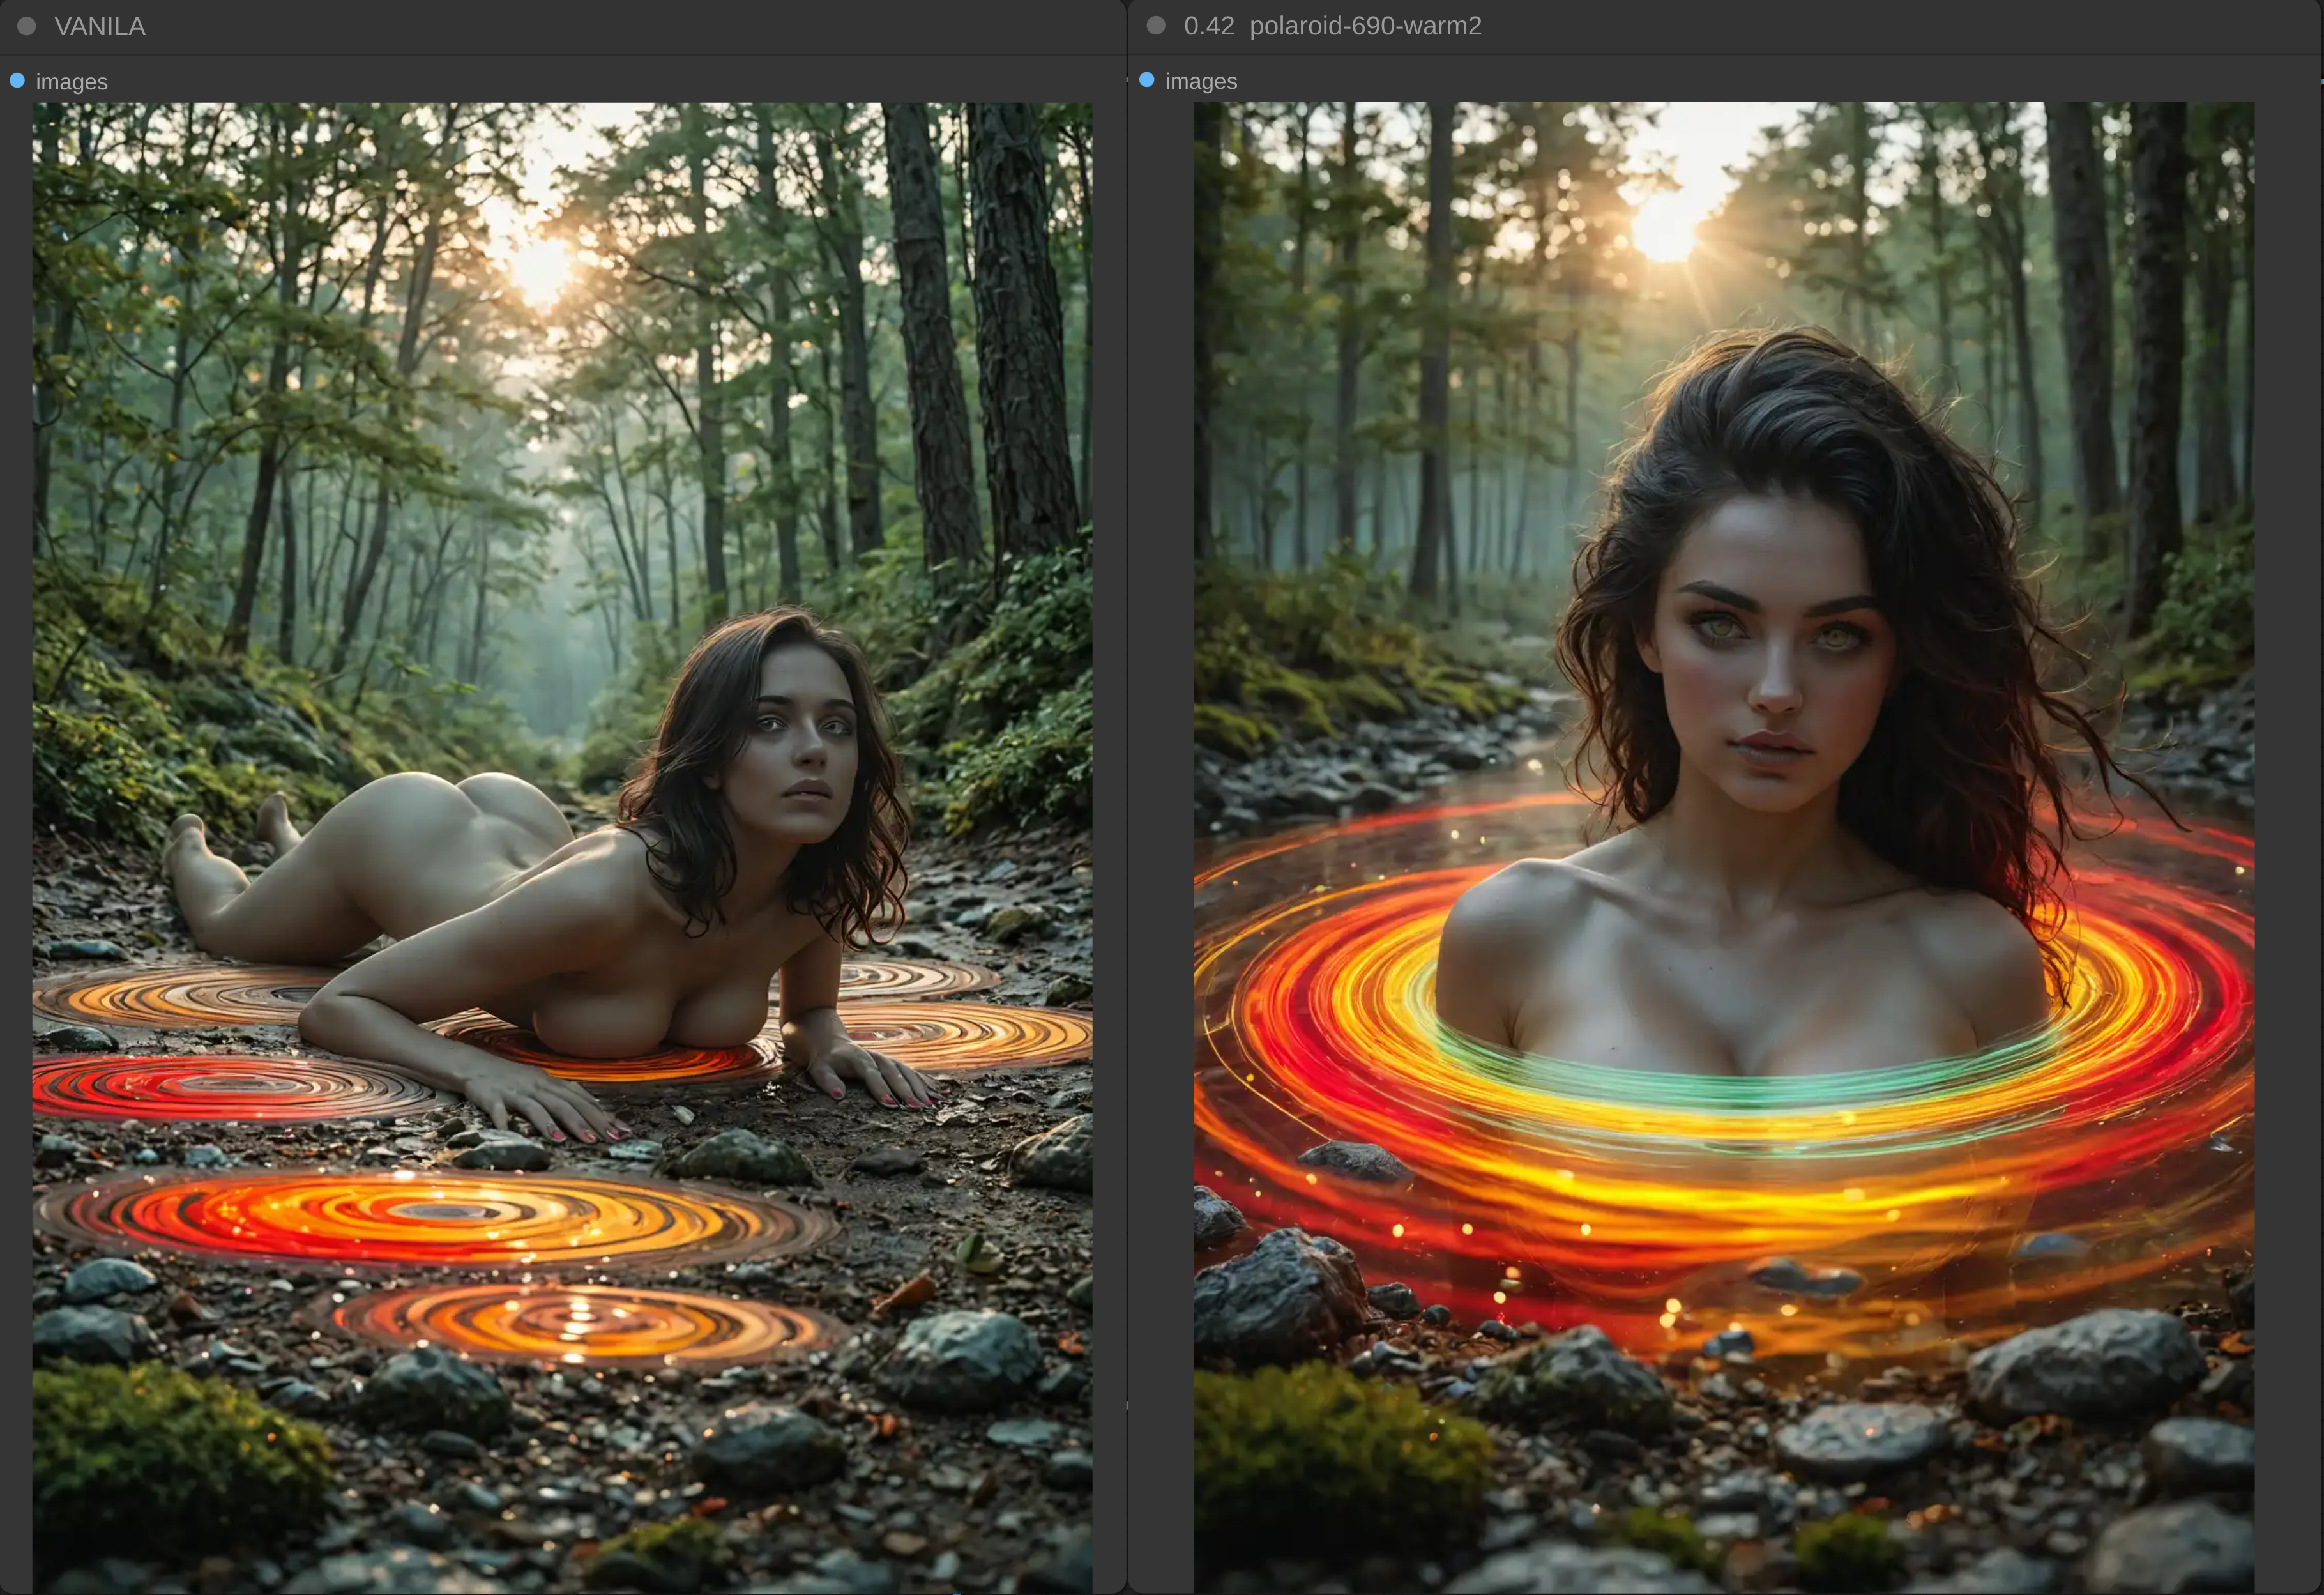Collapse the VANILA node using its gray dot

(x=27, y=27)
